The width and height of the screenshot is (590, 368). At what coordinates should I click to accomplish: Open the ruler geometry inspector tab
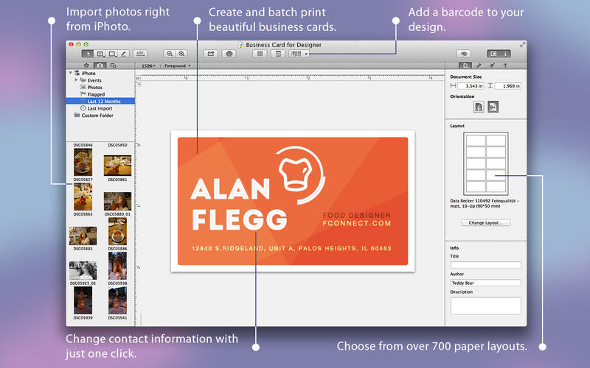(479, 66)
